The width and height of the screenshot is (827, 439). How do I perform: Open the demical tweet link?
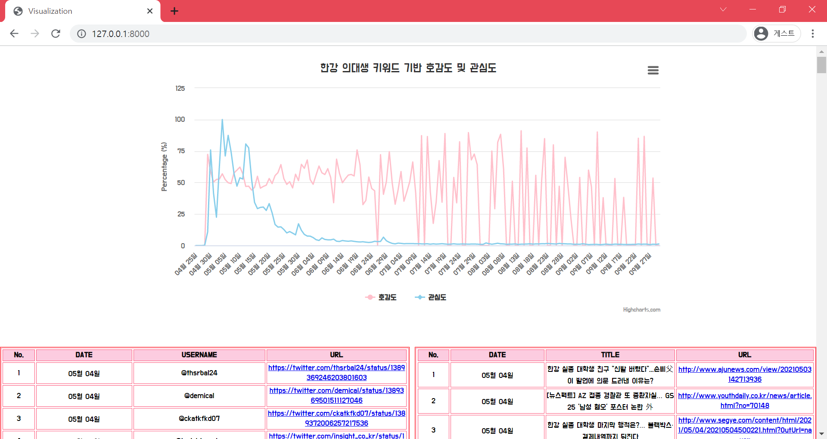tap(336, 396)
